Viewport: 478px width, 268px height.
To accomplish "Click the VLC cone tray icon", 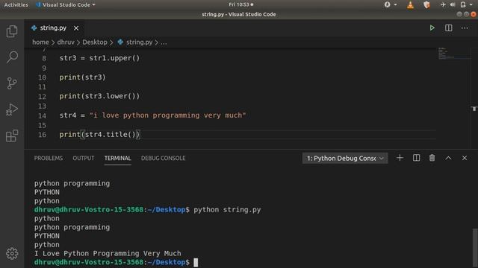I will (x=410, y=5).
